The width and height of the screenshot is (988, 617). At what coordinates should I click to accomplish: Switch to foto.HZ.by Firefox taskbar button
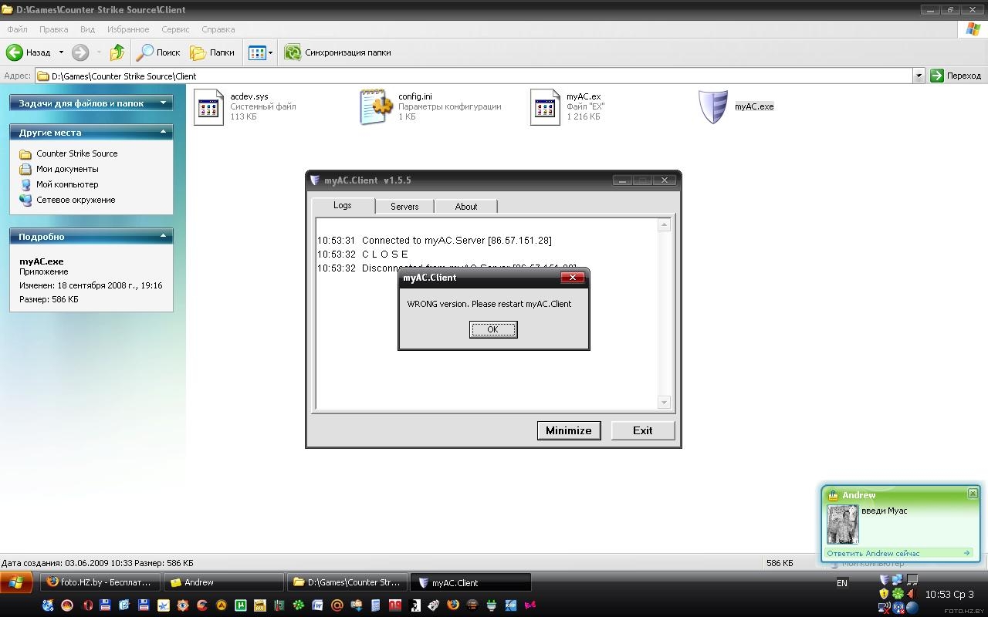tap(102, 582)
